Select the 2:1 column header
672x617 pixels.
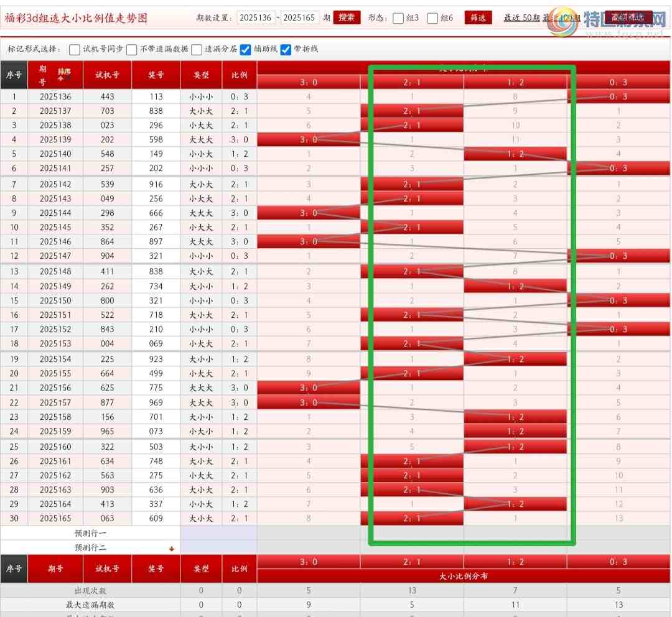tap(412, 82)
